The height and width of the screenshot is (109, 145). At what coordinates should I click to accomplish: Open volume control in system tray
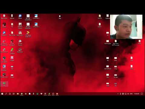pos(128,94)
